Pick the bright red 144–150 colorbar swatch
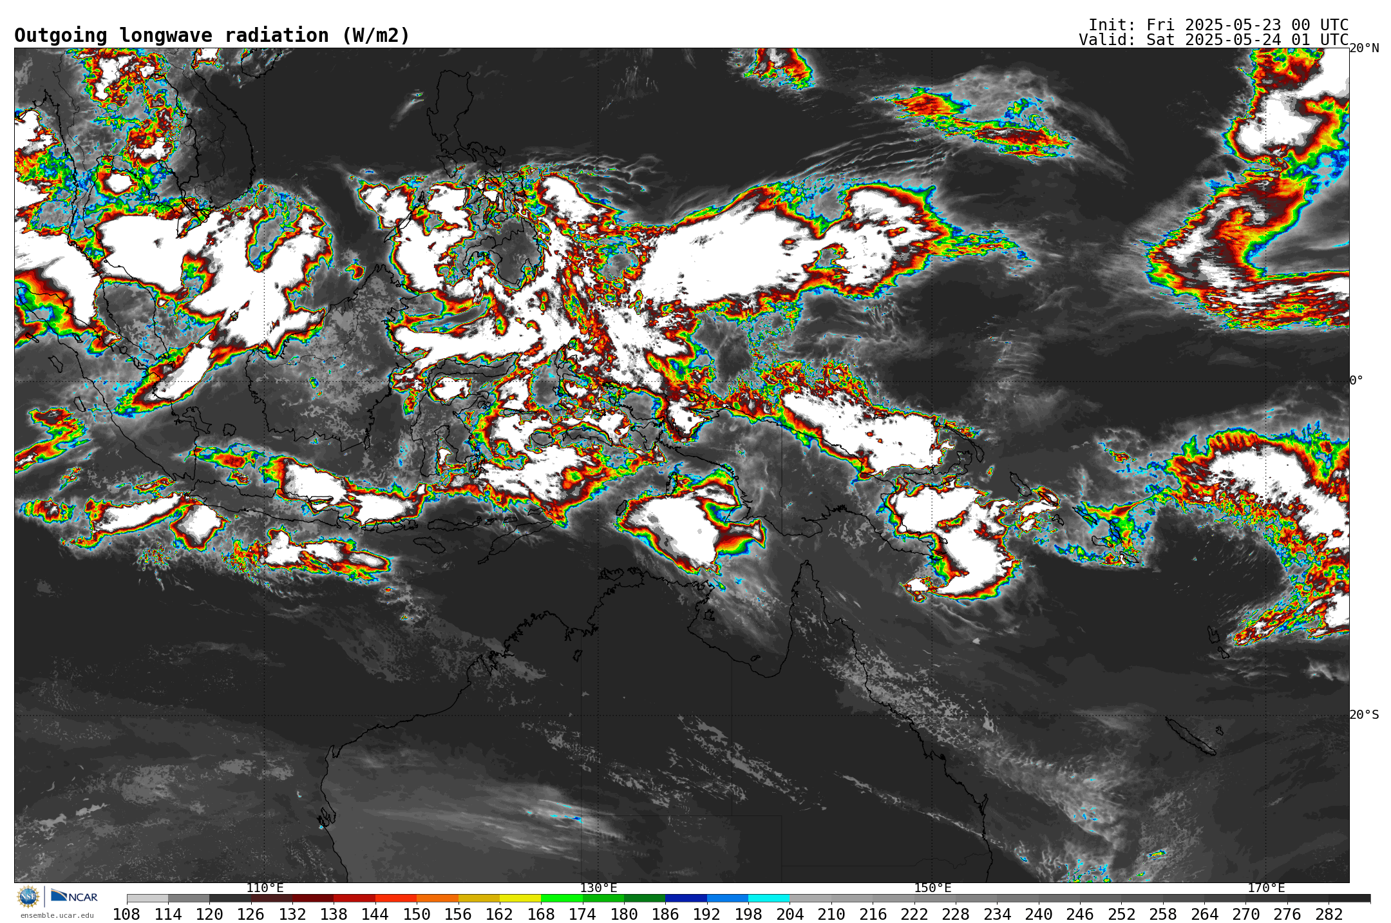Screen dimensions: 1391x923 396,898
